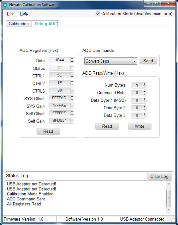
Task: Open the Convert 5sps command dropdown
Action: tap(110, 61)
